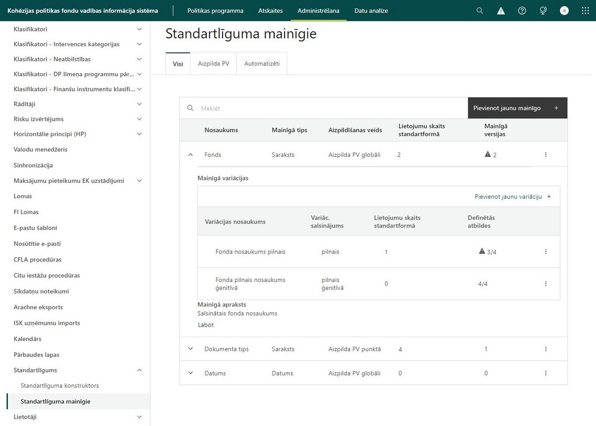The image size is (596, 426).
Task: Click Pievienot jaunu mainīgo button
Action: [517, 108]
